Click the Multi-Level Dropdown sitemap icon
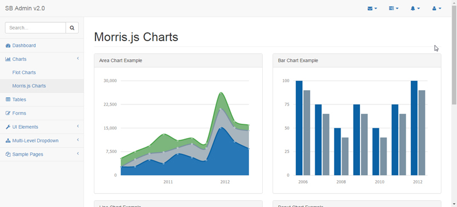Viewport: 457px width, 207px height. pos(8,141)
